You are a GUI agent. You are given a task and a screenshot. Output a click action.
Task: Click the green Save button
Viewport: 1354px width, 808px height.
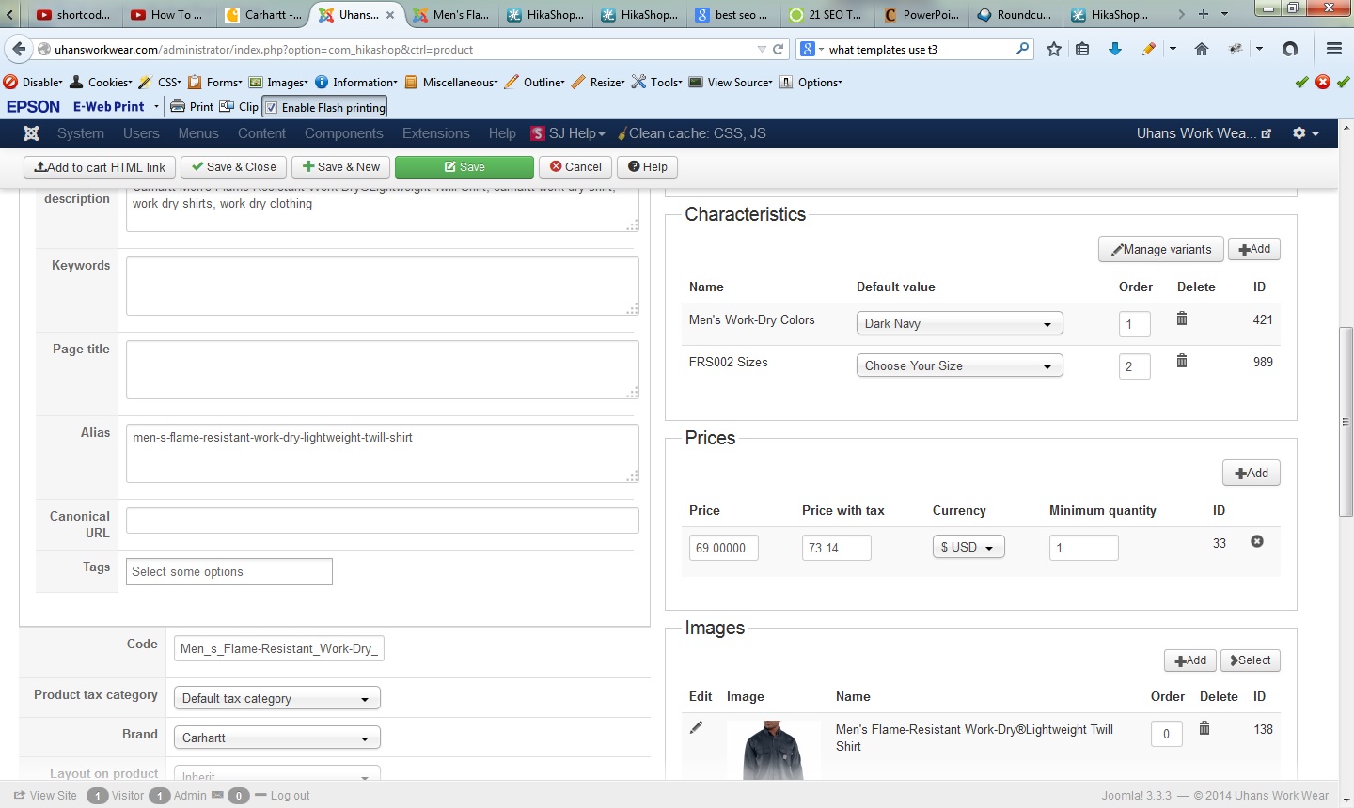pos(464,167)
